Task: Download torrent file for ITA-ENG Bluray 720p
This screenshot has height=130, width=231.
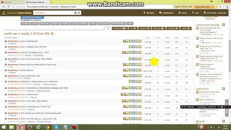Action: (x=140, y=119)
